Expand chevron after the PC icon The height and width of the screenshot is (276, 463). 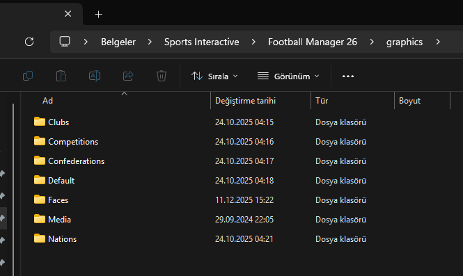[86, 42]
